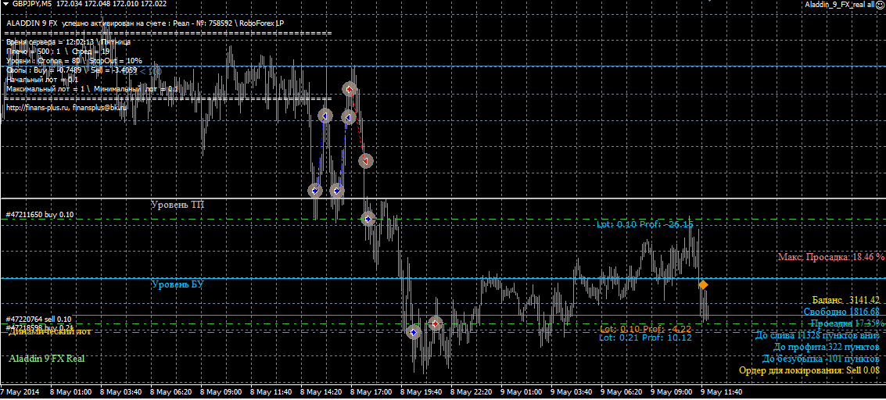Select the lowest blue arrow marker near 8 May 19:40

(414, 332)
